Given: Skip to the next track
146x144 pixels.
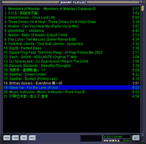Looking at the screenshot, I should [x=116, y=140].
